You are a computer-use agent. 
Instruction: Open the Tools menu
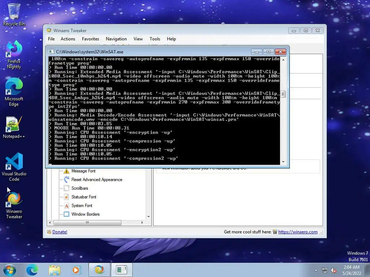click(x=155, y=39)
